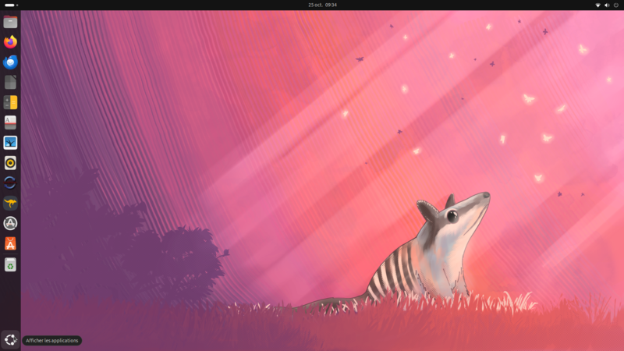The height and width of the screenshot is (351, 624).
Task: Open the clock and calendar menu
Action: (x=322, y=5)
